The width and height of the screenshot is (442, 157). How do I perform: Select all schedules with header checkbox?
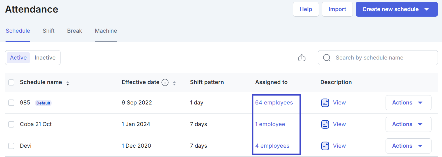point(11,83)
